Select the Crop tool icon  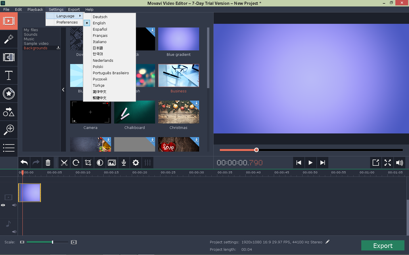pyautogui.click(x=88, y=163)
